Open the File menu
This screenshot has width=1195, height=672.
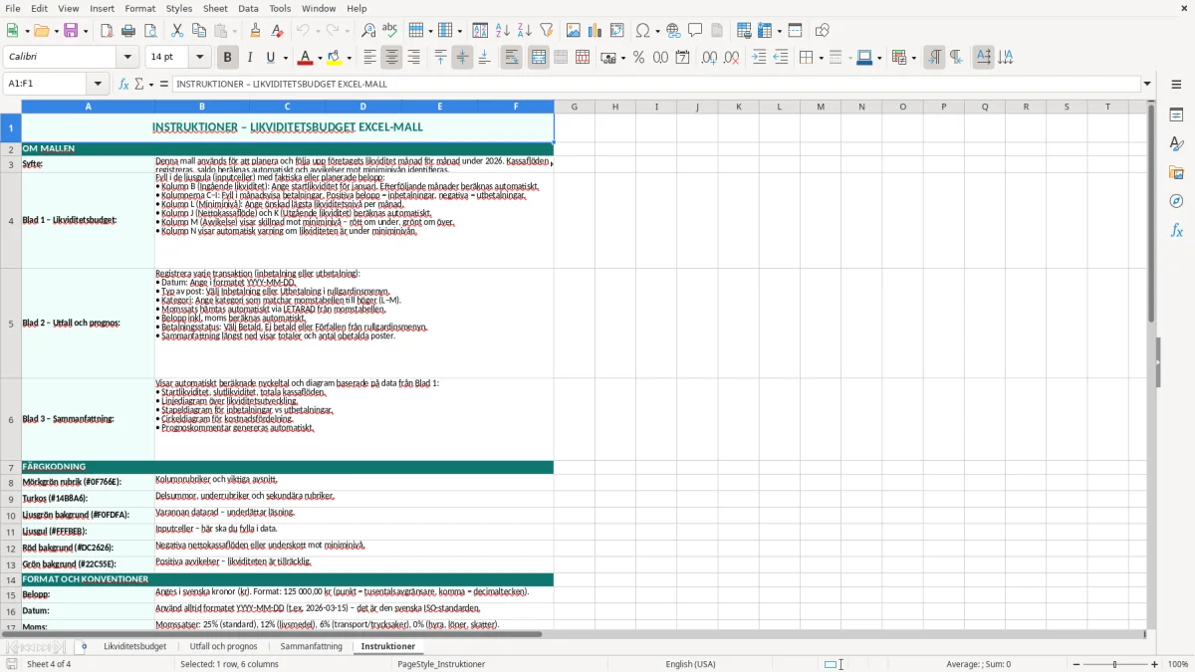click(x=12, y=8)
